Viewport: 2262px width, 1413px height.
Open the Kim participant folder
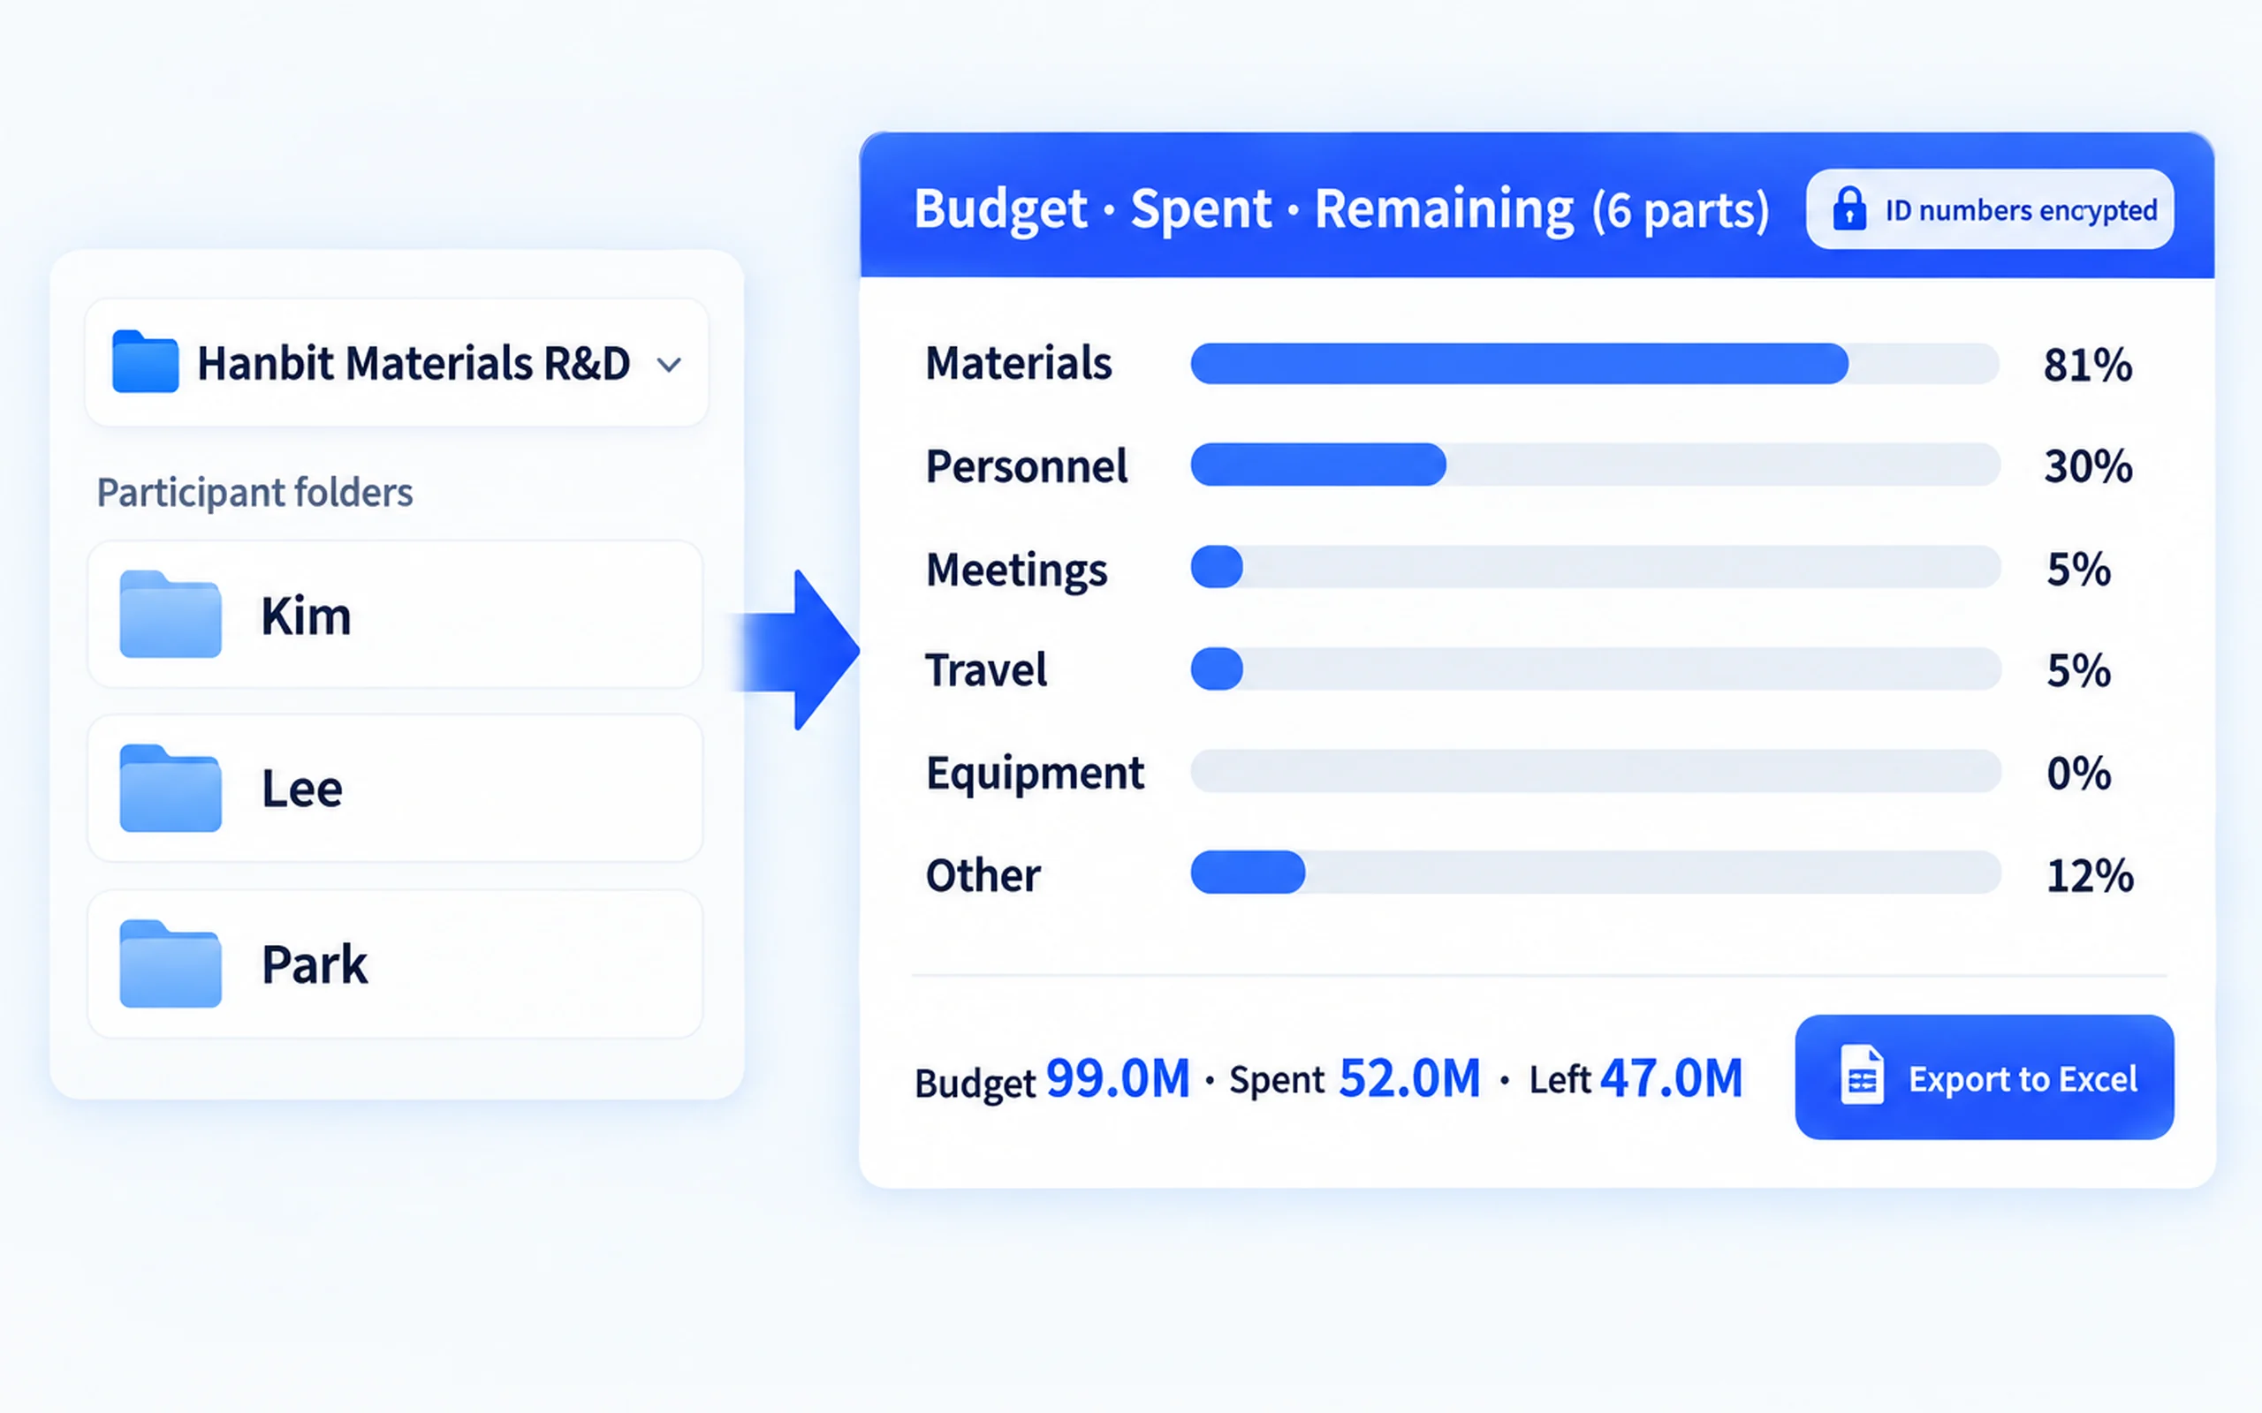click(395, 614)
